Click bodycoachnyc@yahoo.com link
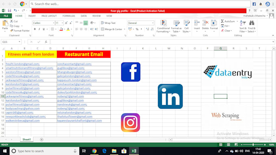Image resolution: width=276 pixels, height=155 pixels. pos(23,108)
